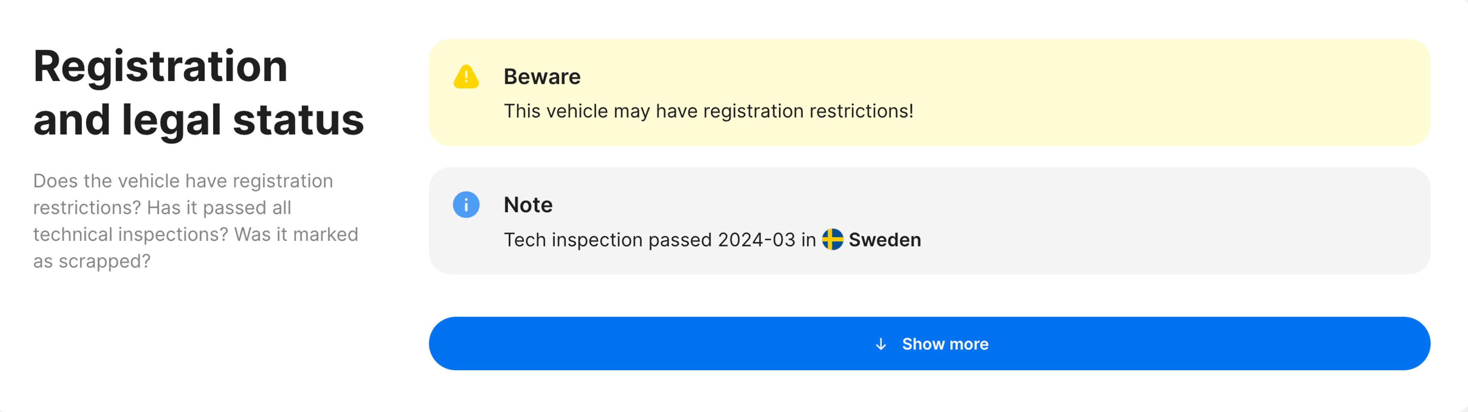Click the Swedish flag icon
This screenshot has width=1468, height=412.
(x=832, y=239)
